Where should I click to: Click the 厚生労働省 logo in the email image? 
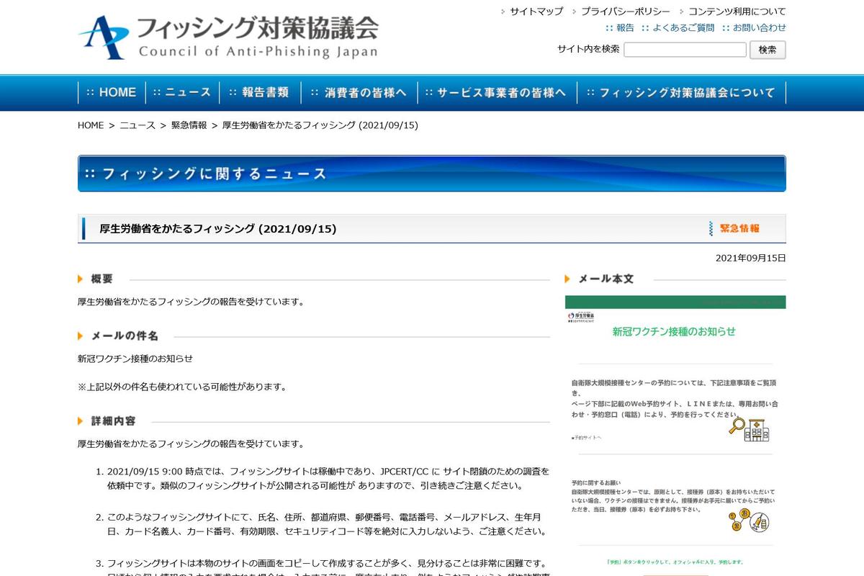(582, 318)
